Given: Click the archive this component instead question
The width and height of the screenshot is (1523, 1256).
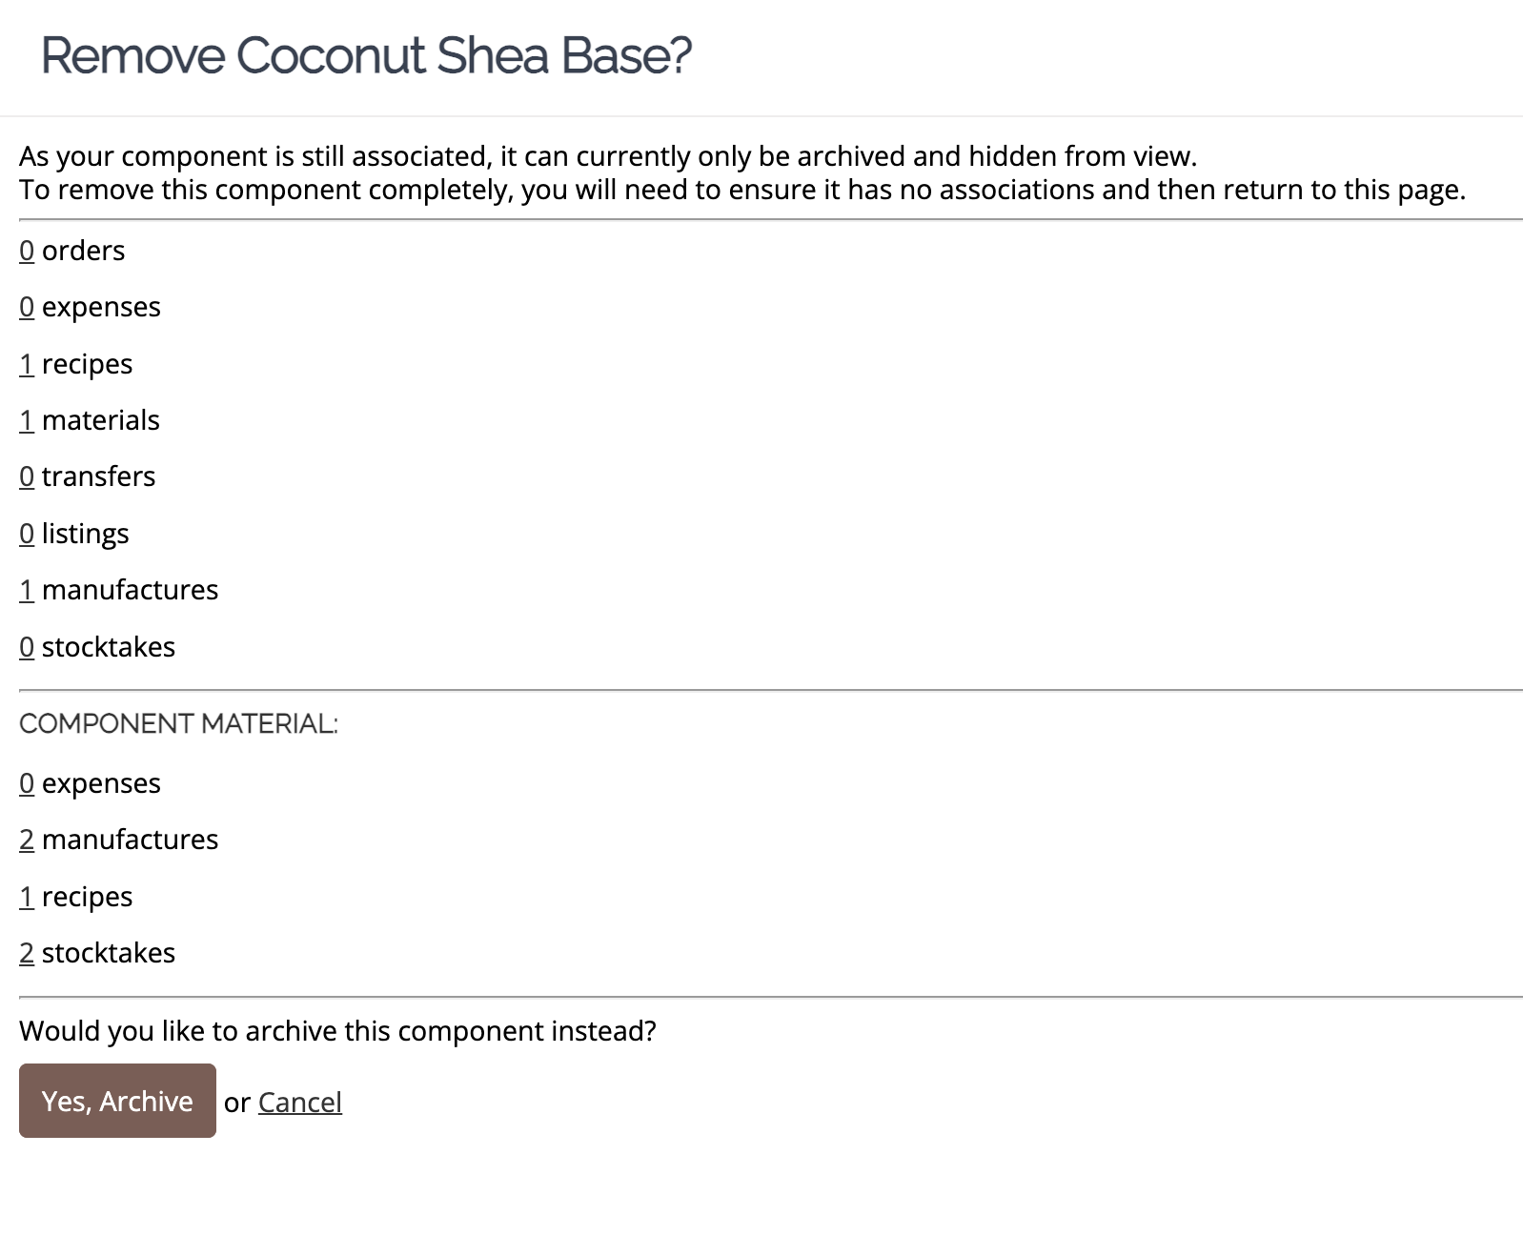Looking at the screenshot, I should (337, 1031).
